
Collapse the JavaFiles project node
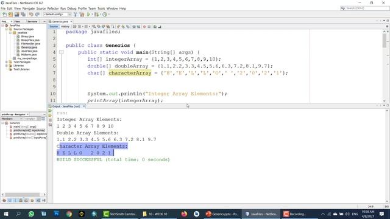pyautogui.click(x=2, y=26)
